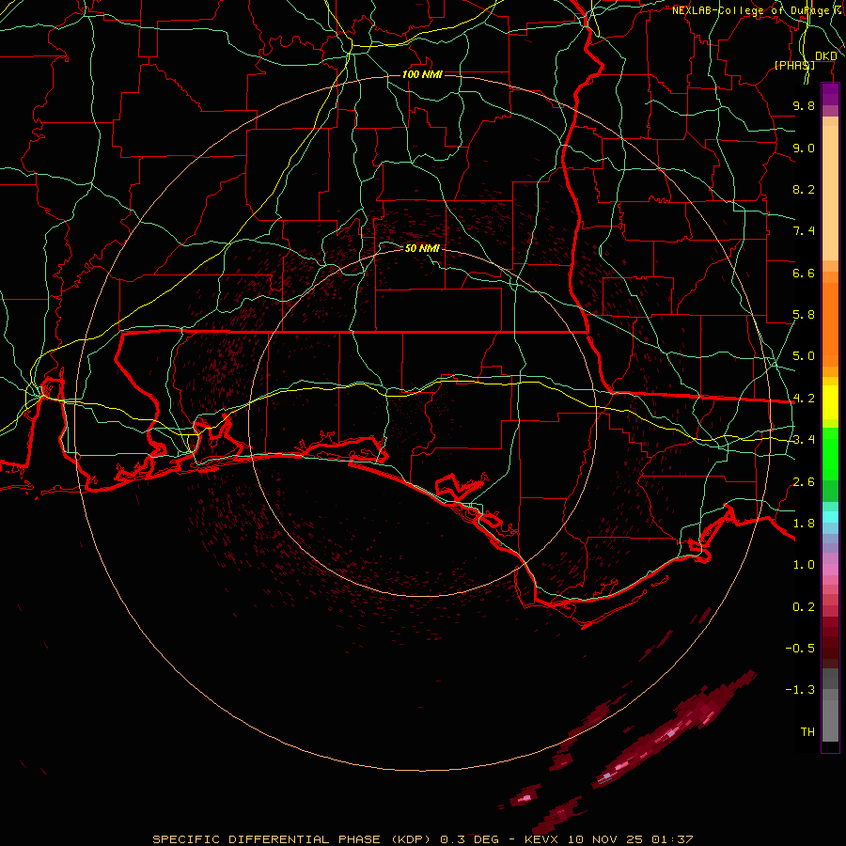Click the cyan segment of the color bar
The image size is (846, 846).
coord(830,517)
